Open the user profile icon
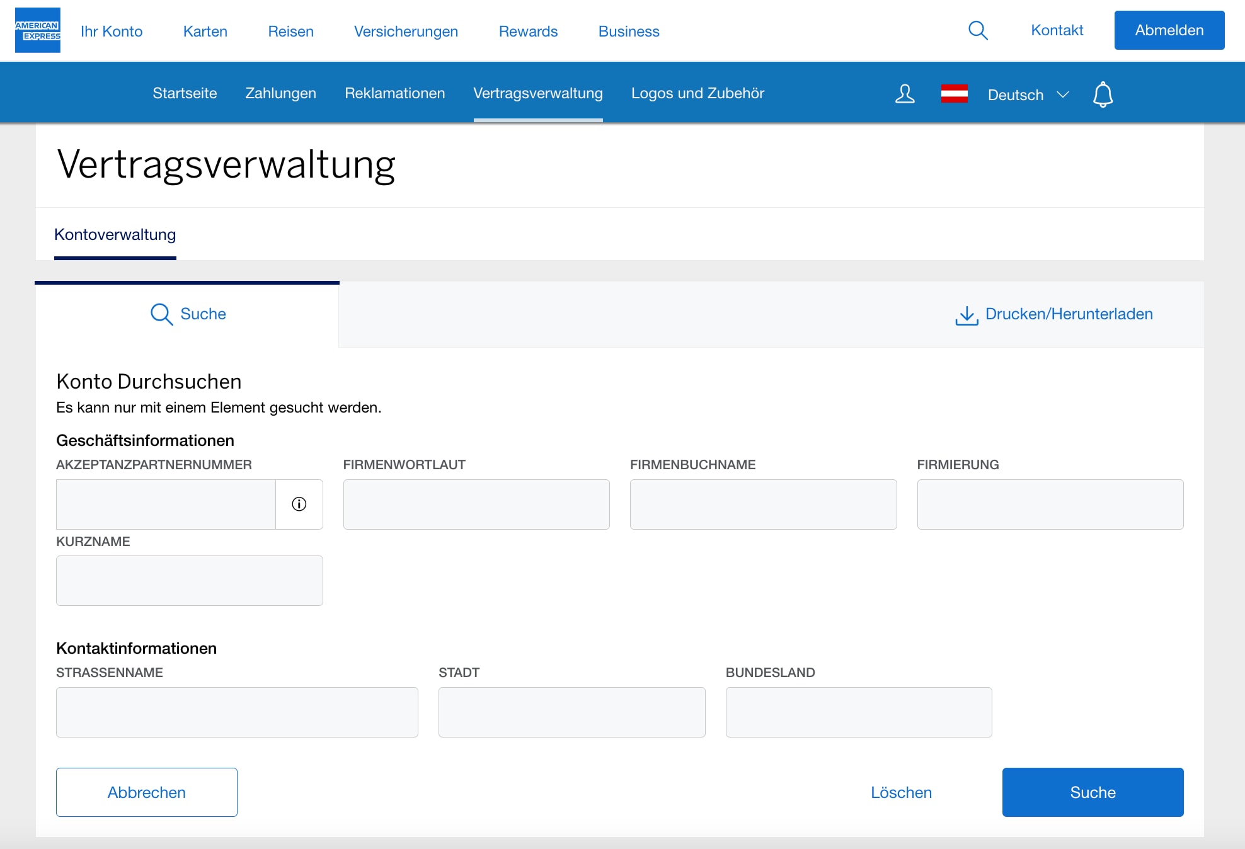 pyautogui.click(x=905, y=94)
